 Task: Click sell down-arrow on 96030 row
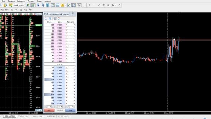(67, 25)
